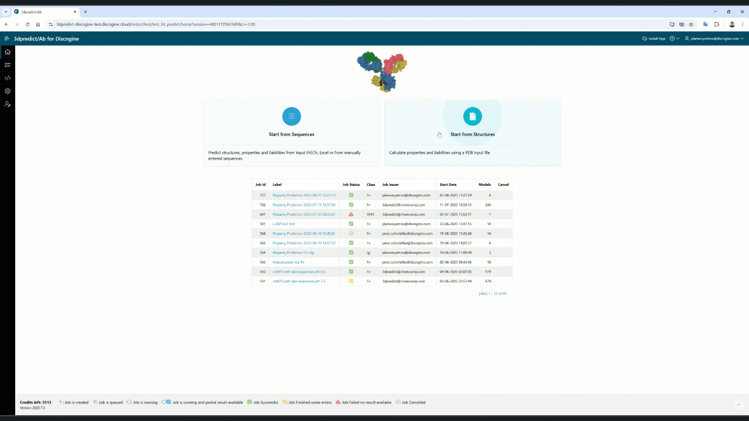Open Property Prediction 2025-07-03 06:51:57 job

coord(304,215)
